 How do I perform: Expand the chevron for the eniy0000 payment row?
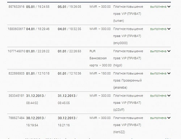point(169,29)
